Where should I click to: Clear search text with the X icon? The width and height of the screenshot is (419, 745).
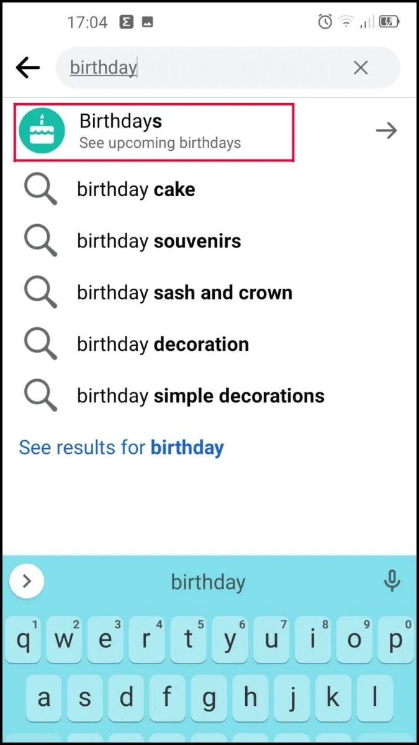361,68
